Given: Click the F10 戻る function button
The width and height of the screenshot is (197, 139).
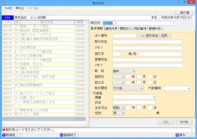Looking at the screenshot, I should coord(185,135).
